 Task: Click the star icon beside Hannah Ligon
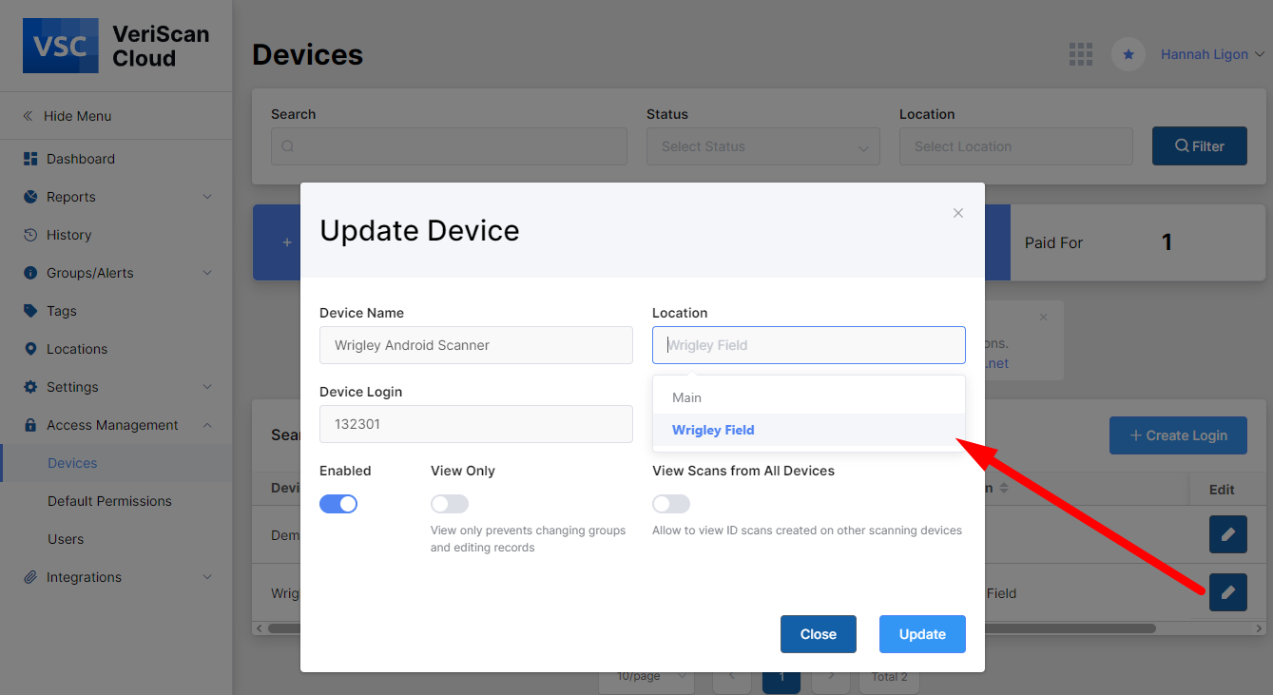pos(1128,54)
